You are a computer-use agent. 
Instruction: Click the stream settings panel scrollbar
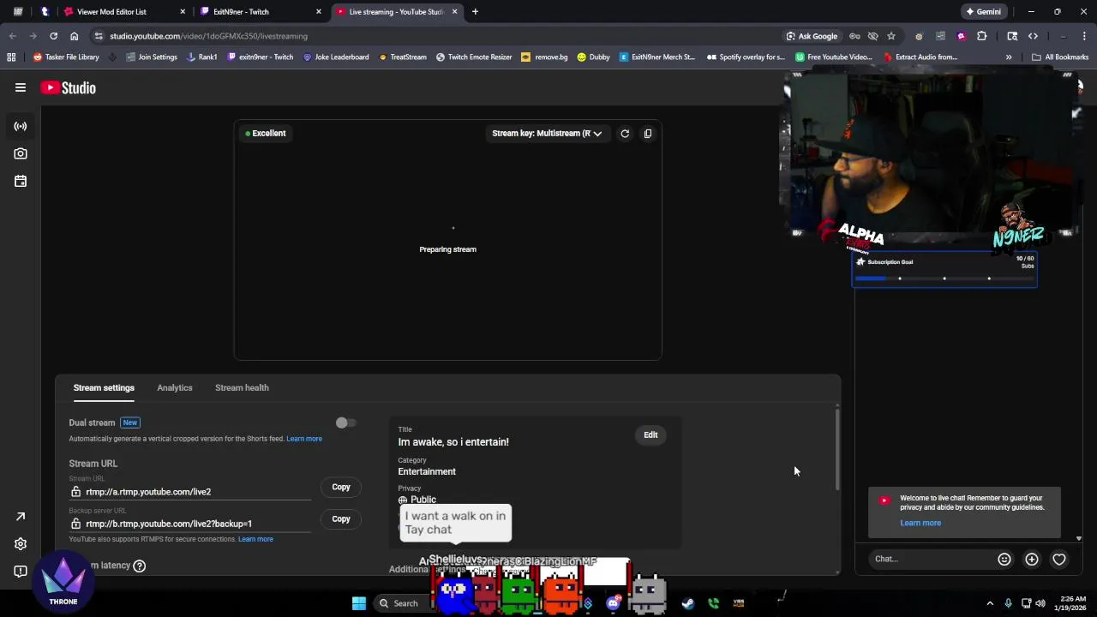pyautogui.click(x=837, y=450)
